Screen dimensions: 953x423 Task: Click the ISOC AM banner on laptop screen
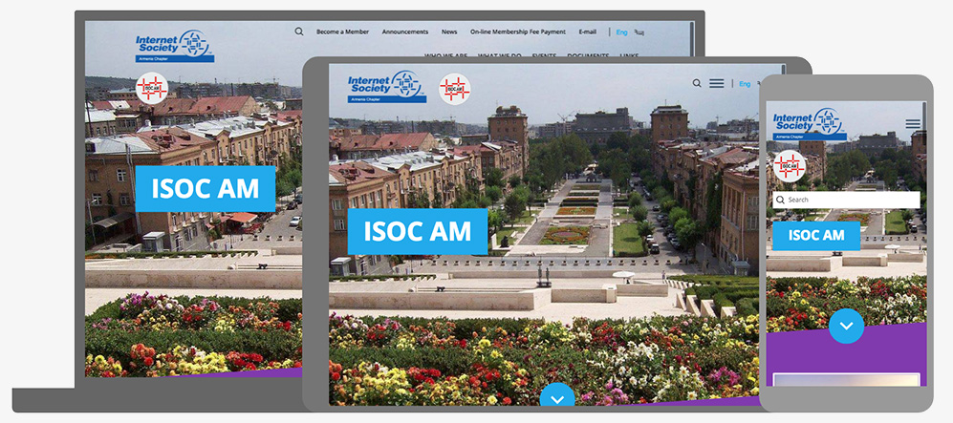click(x=206, y=189)
